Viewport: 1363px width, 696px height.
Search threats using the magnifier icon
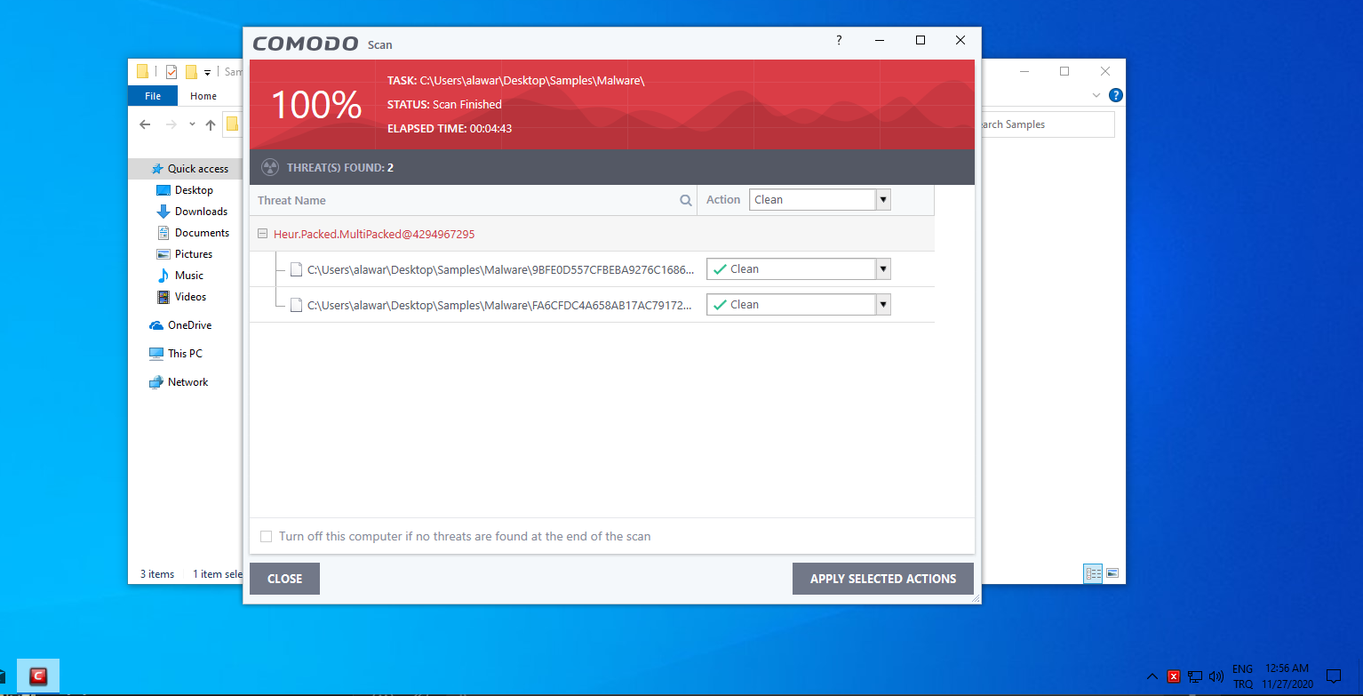pos(686,201)
